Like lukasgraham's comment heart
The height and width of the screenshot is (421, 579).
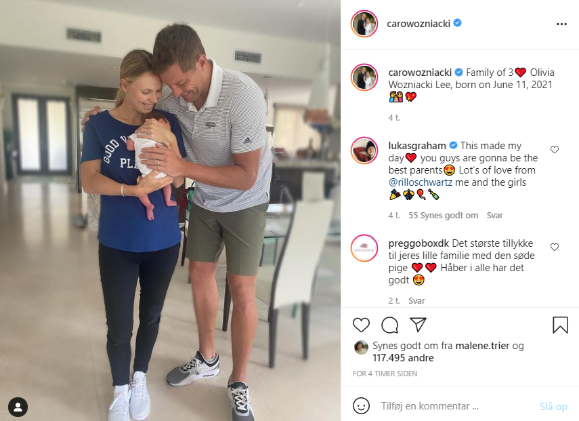(554, 150)
